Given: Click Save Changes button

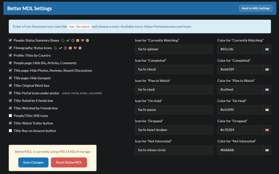Looking at the screenshot, I should pos(33,163).
